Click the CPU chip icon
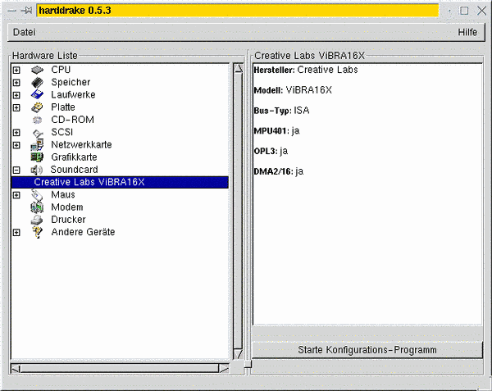This screenshot has width=492, height=391. [37, 70]
